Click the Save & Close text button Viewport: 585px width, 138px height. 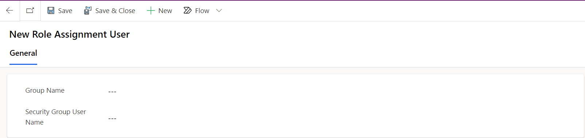pos(115,11)
